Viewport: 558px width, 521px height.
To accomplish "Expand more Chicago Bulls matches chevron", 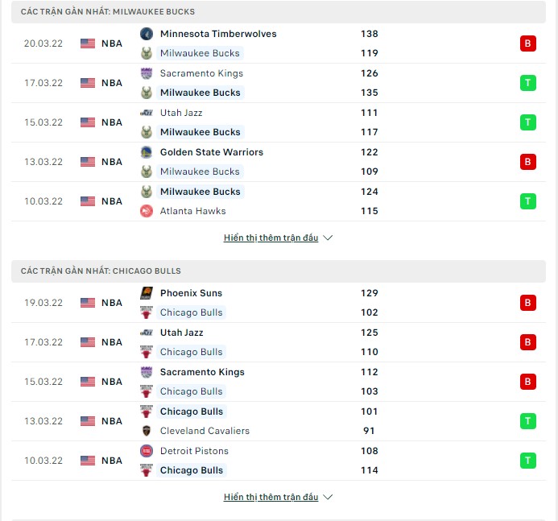I will [x=328, y=497].
